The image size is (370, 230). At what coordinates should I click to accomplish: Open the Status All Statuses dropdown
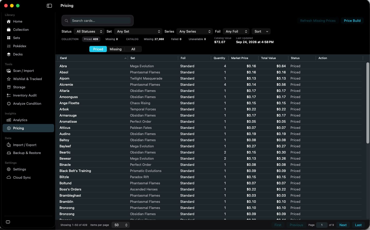(x=89, y=31)
